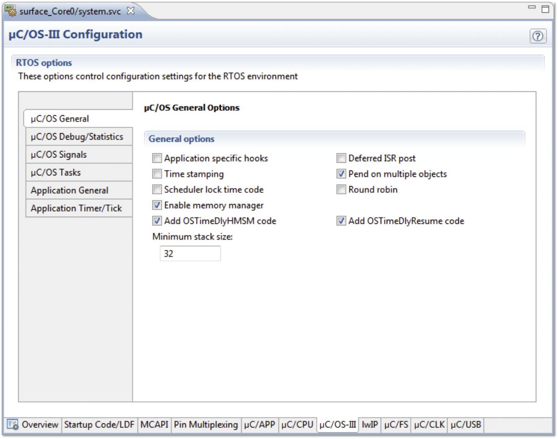Open the µC/OS Signals side tab
The width and height of the screenshot is (558, 439).
[79, 154]
